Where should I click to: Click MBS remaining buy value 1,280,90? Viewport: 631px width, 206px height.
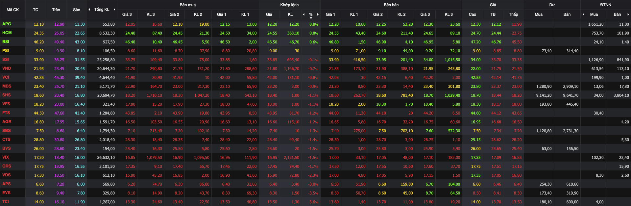pos(544,87)
